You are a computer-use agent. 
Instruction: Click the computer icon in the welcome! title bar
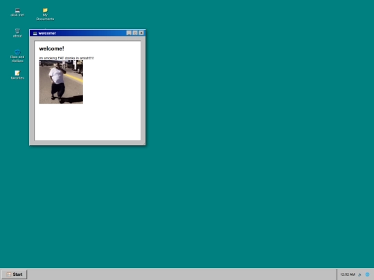(x=35, y=33)
